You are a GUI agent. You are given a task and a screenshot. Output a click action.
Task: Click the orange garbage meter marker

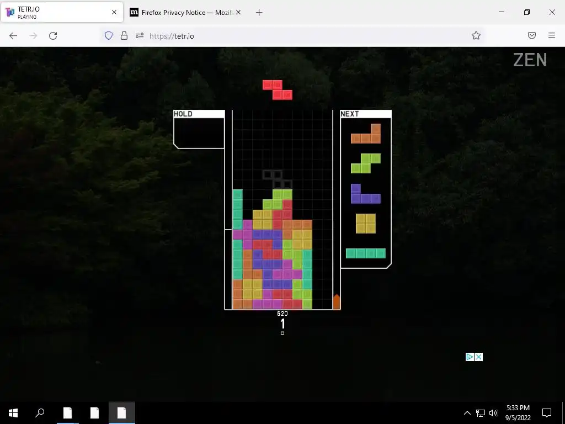337,302
